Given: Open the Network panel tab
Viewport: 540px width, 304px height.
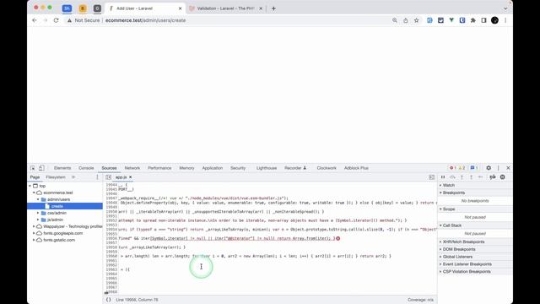Looking at the screenshot, I should point(132,168).
